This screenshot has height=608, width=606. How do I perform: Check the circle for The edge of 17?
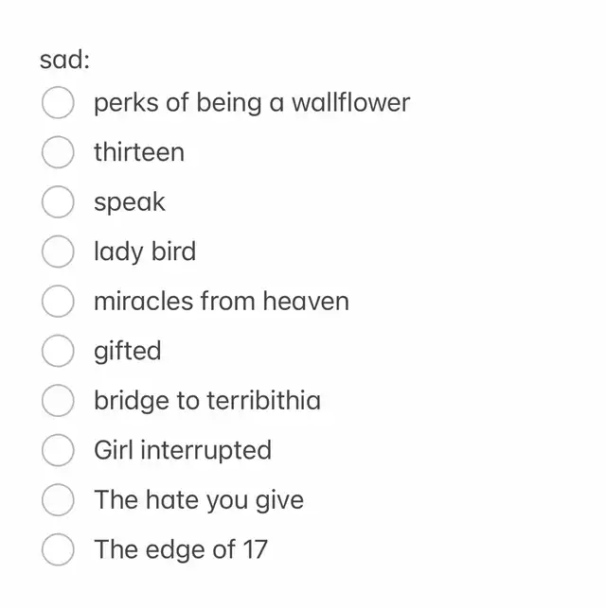58,549
